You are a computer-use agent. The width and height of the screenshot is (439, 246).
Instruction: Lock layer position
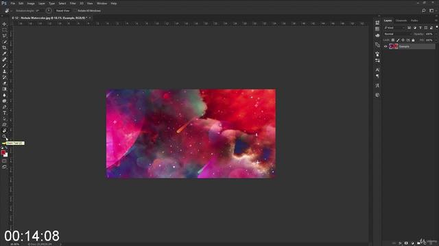[403, 40]
